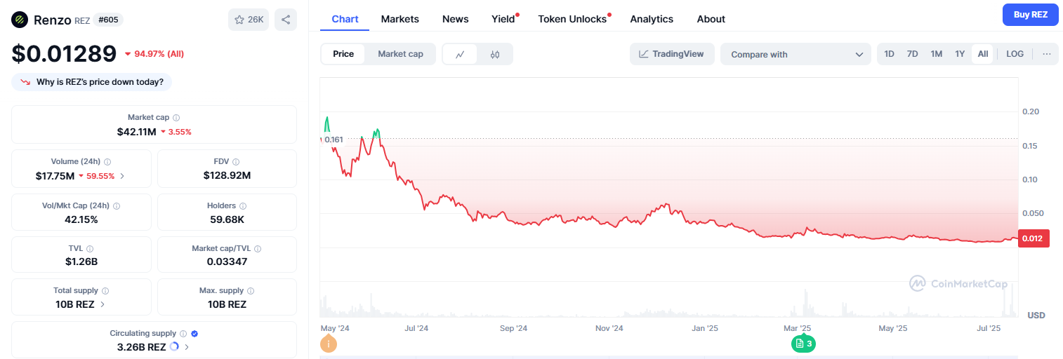Screen dimensions: 1063x359
Task: Click the $42.11M market cap value
Action: 136,132
